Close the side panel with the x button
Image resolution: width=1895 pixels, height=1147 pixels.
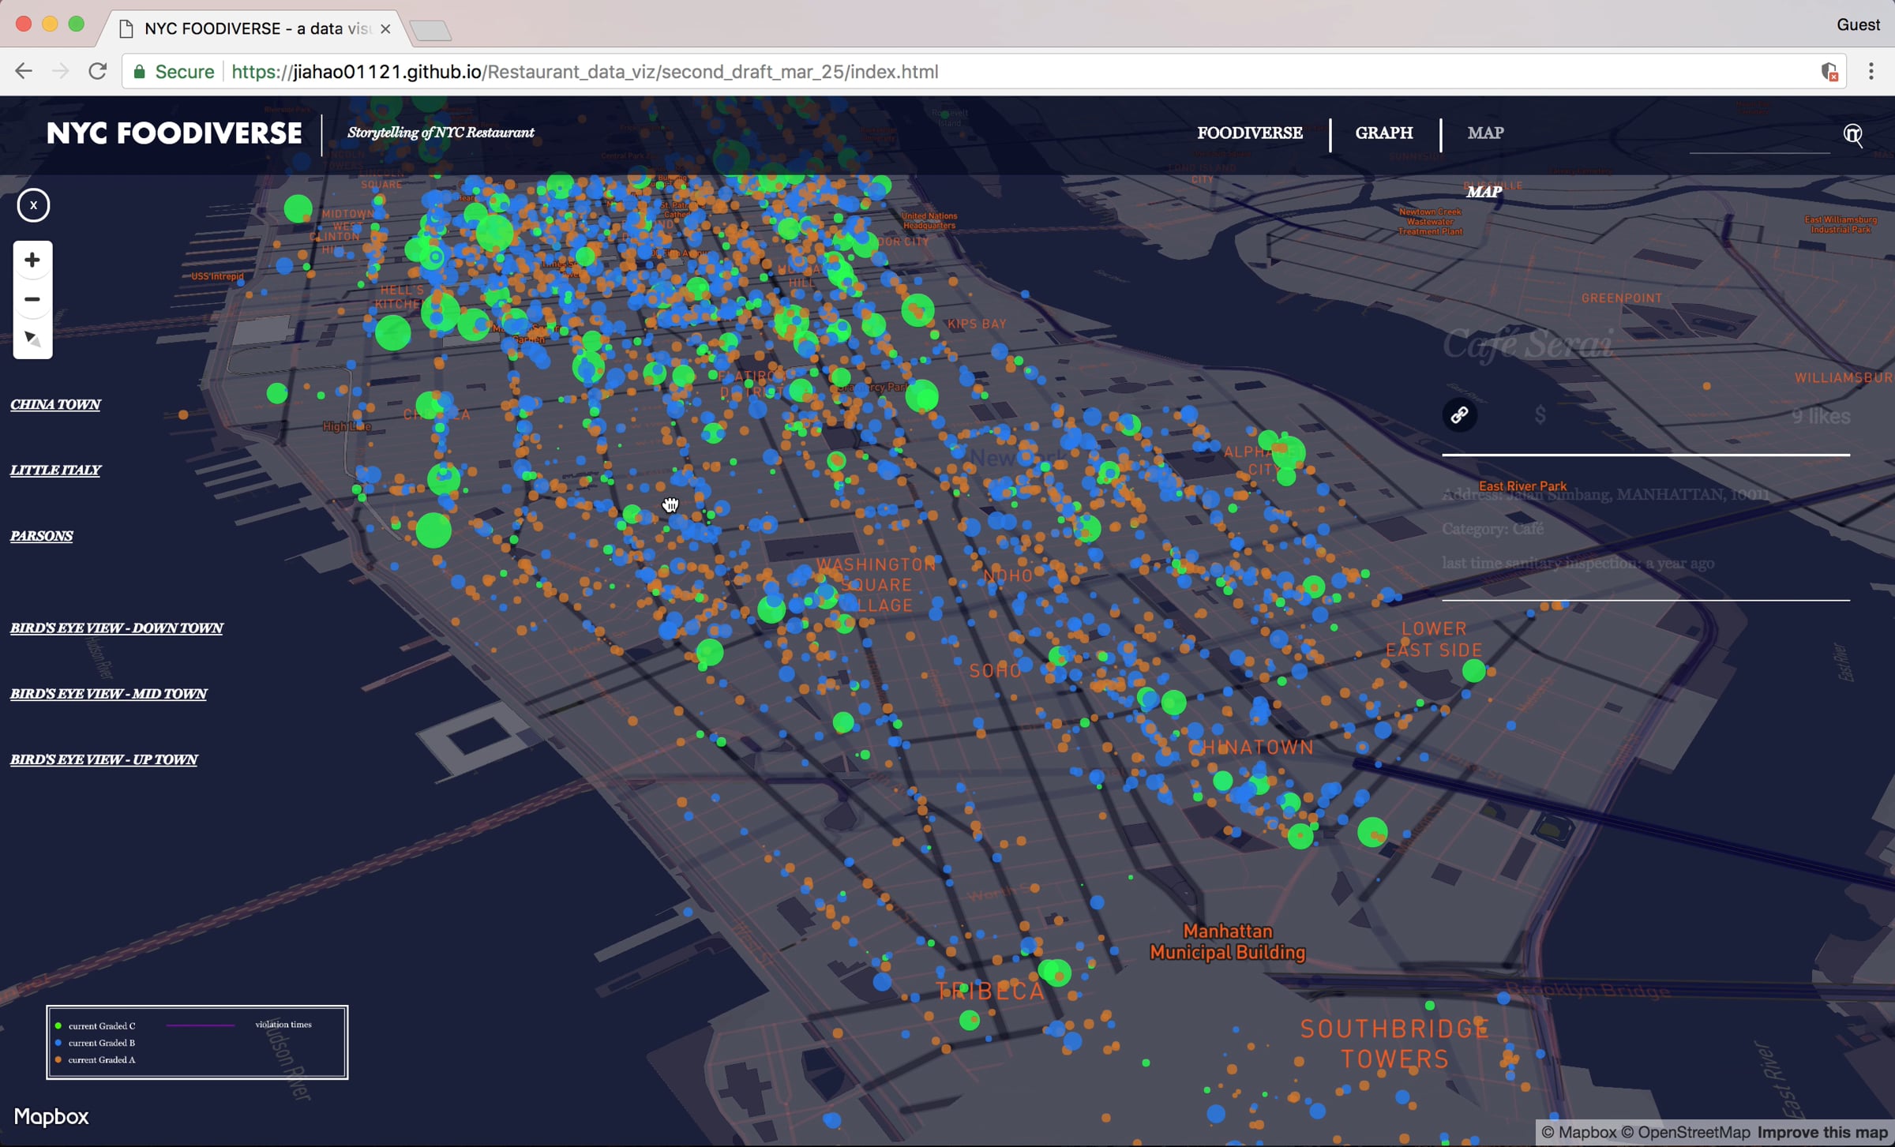[33, 205]
